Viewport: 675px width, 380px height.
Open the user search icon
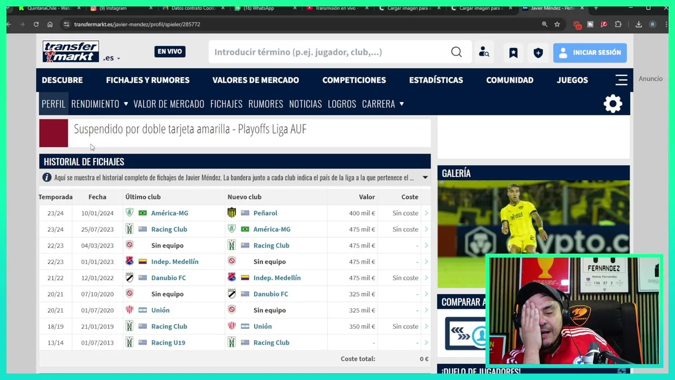point(484,52)
